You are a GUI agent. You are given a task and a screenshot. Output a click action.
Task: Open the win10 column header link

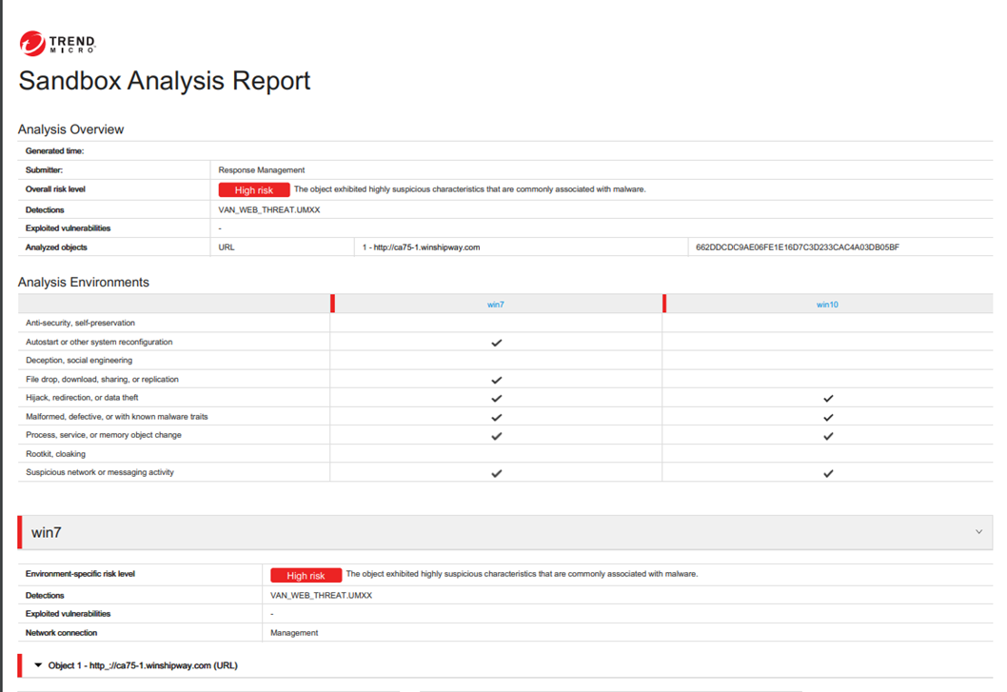point(827,305)
